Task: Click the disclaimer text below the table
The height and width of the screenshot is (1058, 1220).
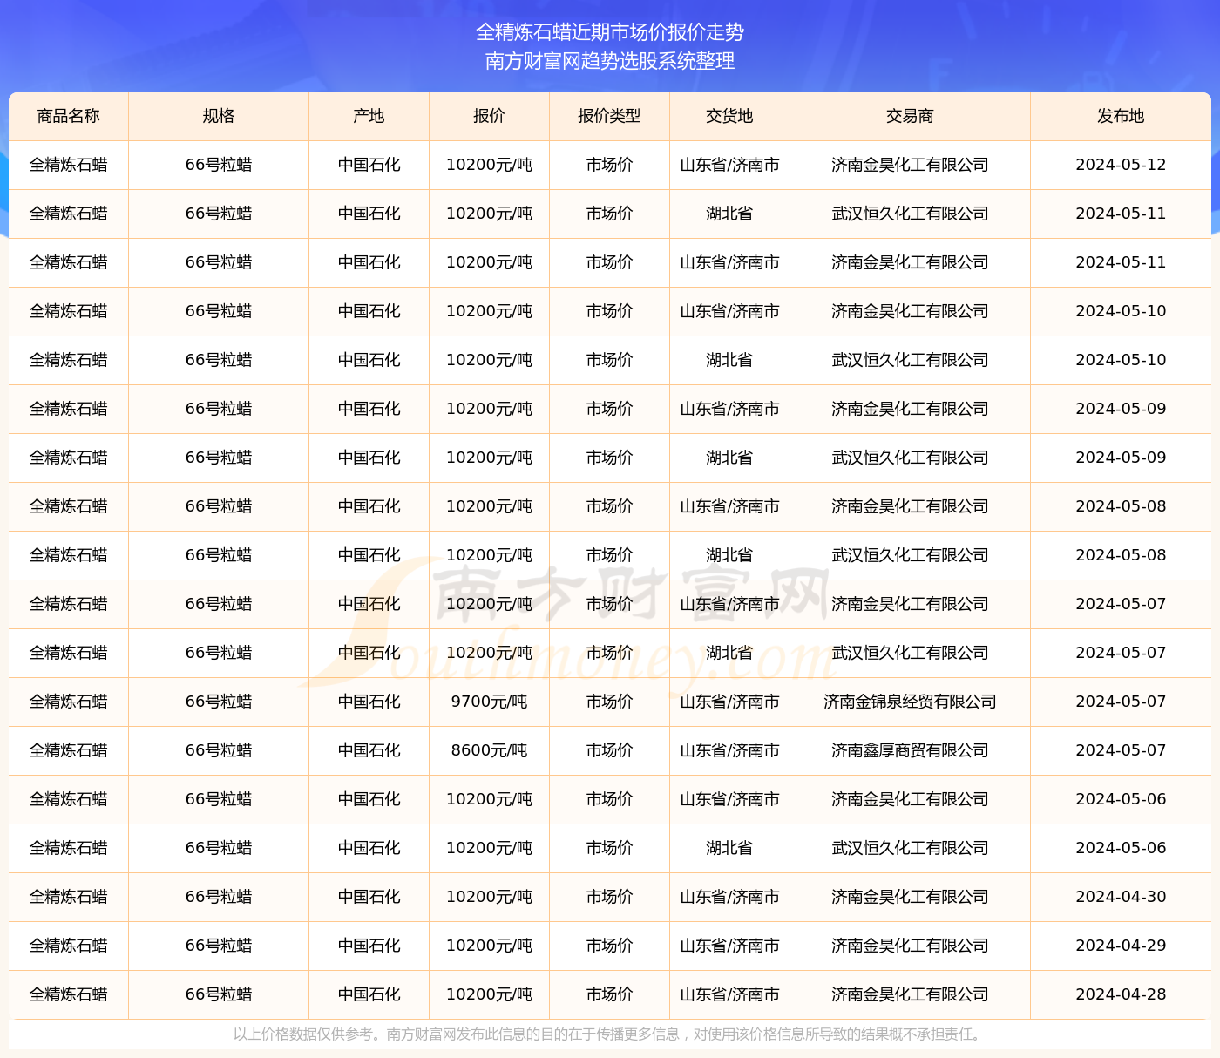Action: (610, 1034)
